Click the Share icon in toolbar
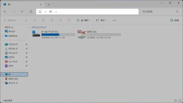 tap(60, 20)
